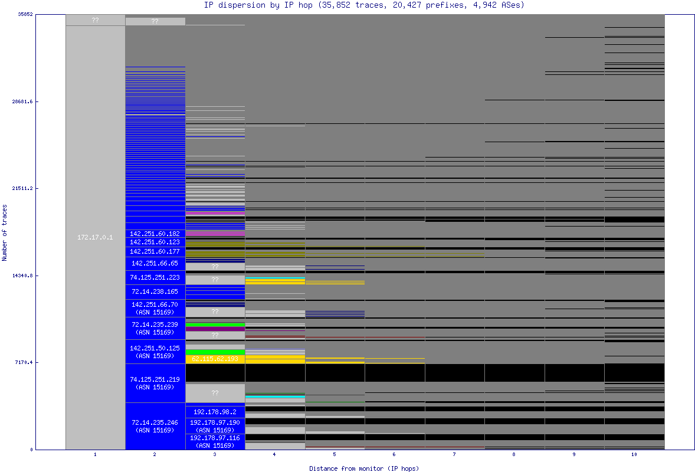
Task: Click the 142.251.66.65 hop segment
Action: pos(155,263)
